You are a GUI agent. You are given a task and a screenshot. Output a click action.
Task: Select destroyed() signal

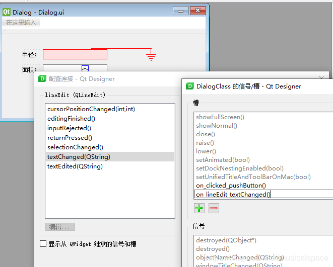click(x=263, y=248)
